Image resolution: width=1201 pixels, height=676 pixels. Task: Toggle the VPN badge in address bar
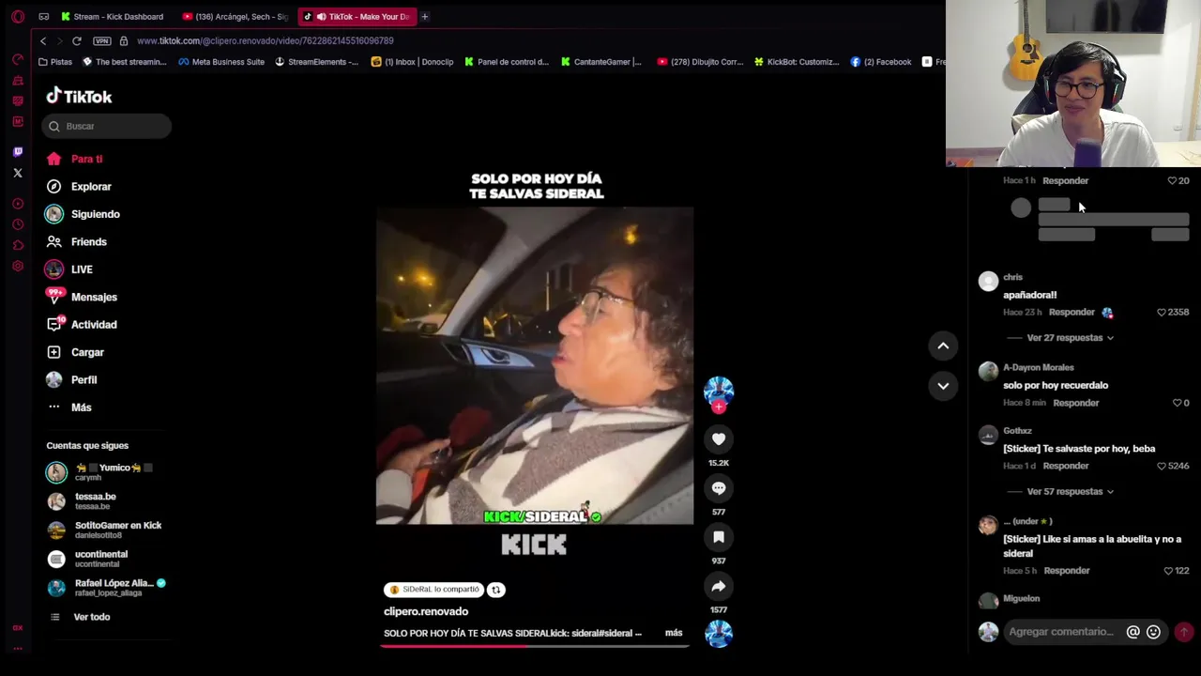tap(101, 40)
